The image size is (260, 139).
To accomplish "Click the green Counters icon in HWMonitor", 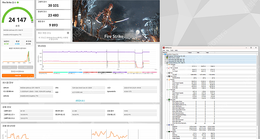I will point(169,100).
